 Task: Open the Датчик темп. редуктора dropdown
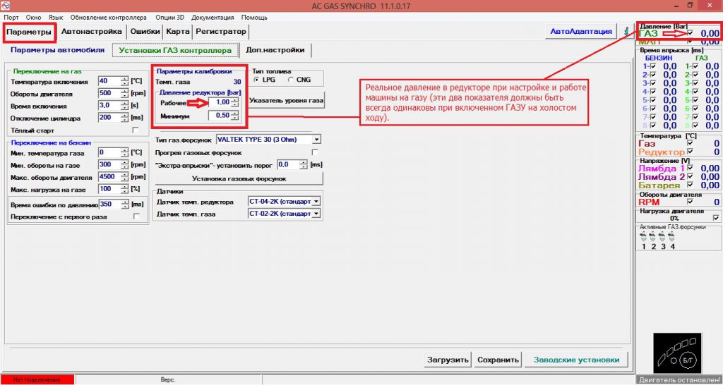[316, 201]
